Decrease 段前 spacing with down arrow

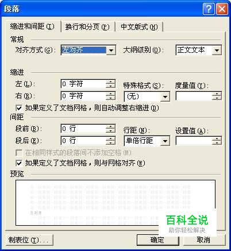(110, 131)
